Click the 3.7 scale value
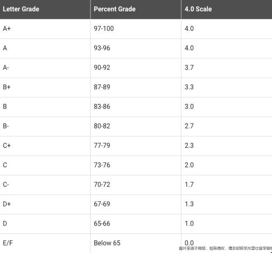Screen dimensions: 272x253 pos(189,68)
